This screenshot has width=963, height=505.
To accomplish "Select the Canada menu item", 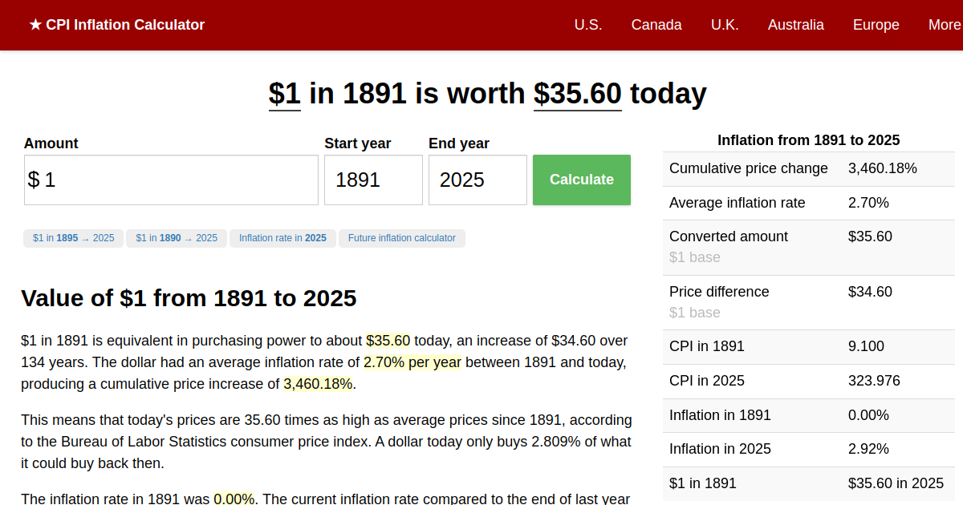I will [x=656, y=25].
